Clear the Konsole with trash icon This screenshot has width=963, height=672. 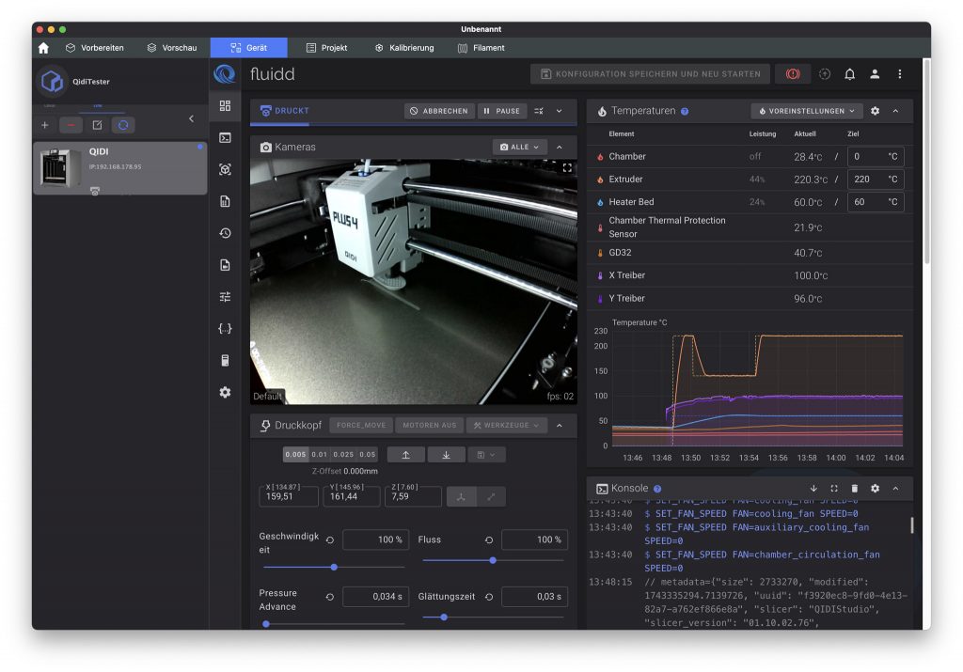point(854,489)
